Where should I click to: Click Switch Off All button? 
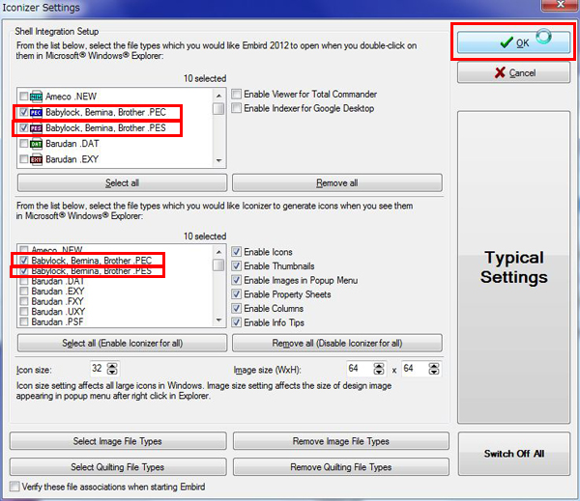(x=514, y=454)
